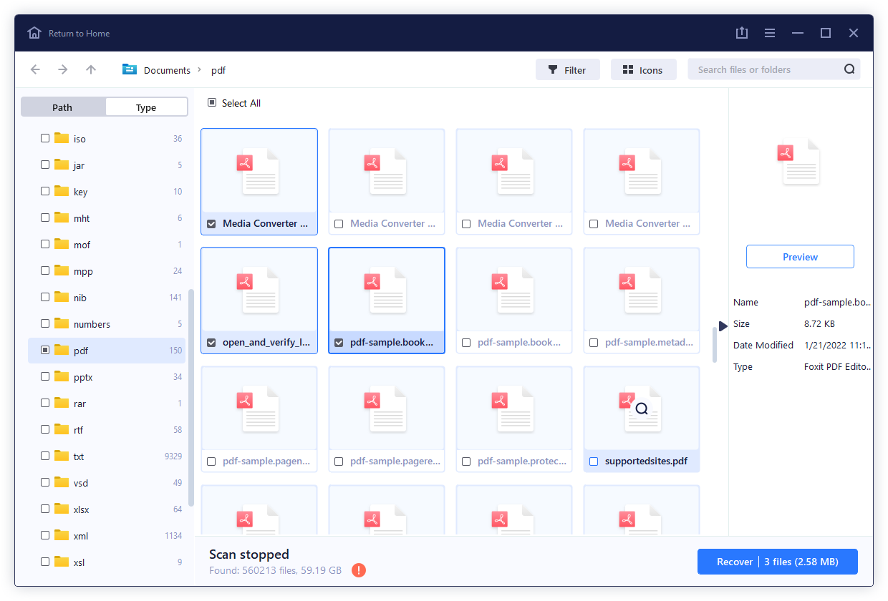Open the hamburger menu icon
The image size is (888, 601).
[x=770, y=33]
